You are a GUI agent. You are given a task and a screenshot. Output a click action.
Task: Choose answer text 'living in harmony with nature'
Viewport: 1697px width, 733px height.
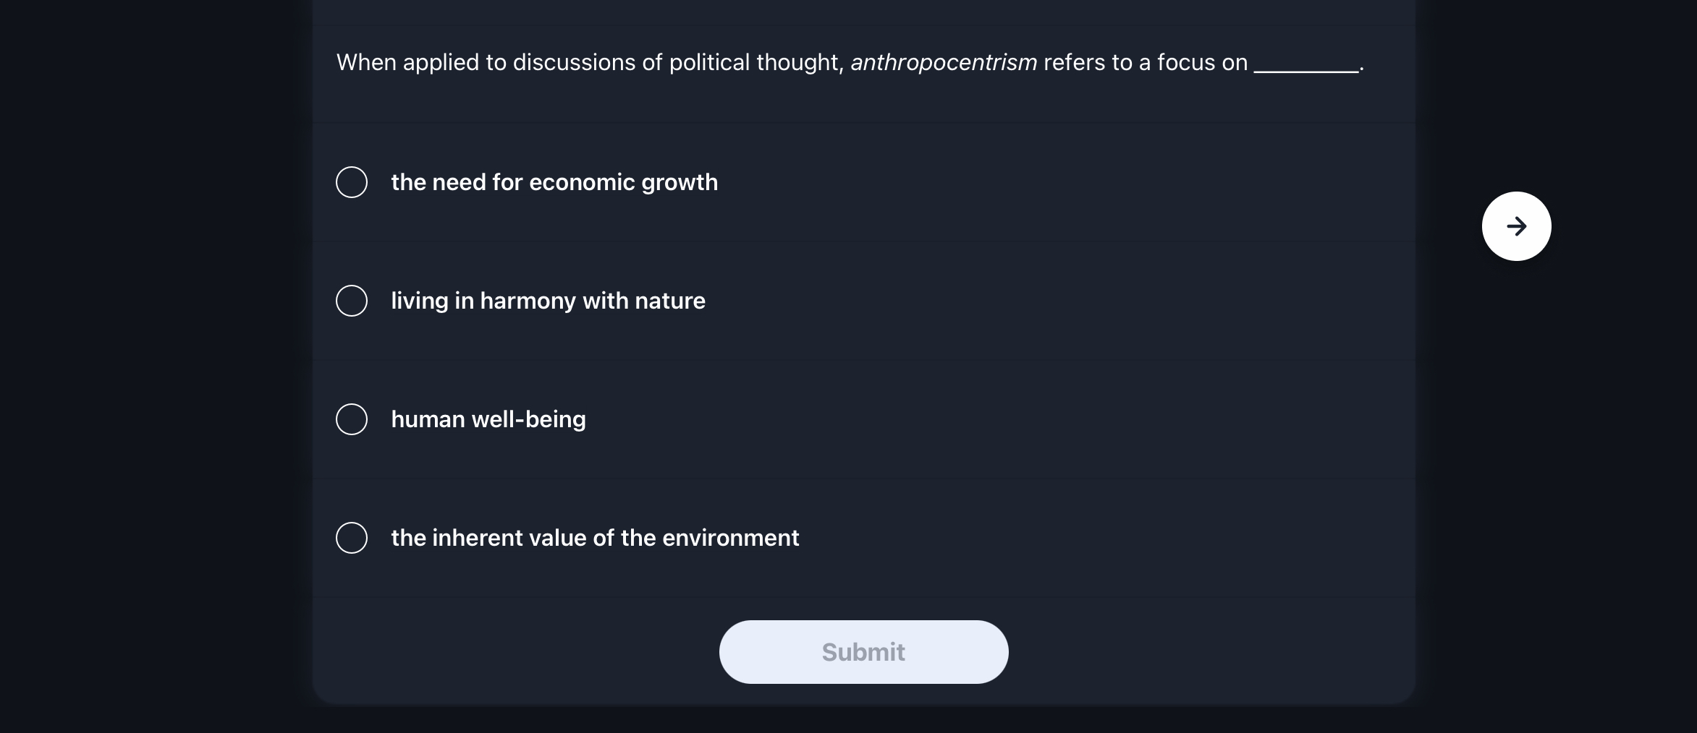click(548, 300)
